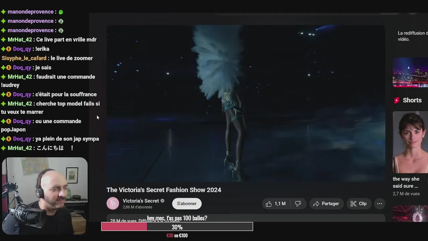Image resolution: width=428 pixels, height=241 pixels.
Task: Click Sisyphe_le_cafard username in chat
Action: point(24,58)
